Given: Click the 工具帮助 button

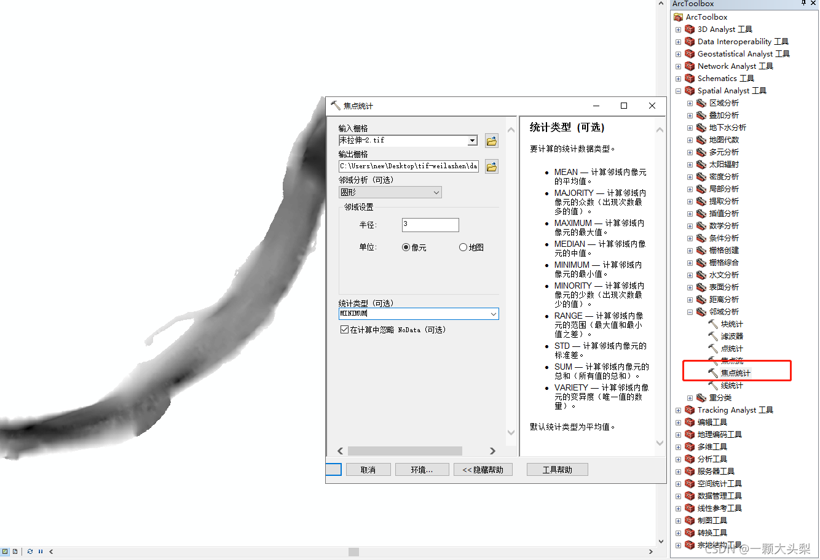Looking at the screenshot, I should [x=557, y=469].
